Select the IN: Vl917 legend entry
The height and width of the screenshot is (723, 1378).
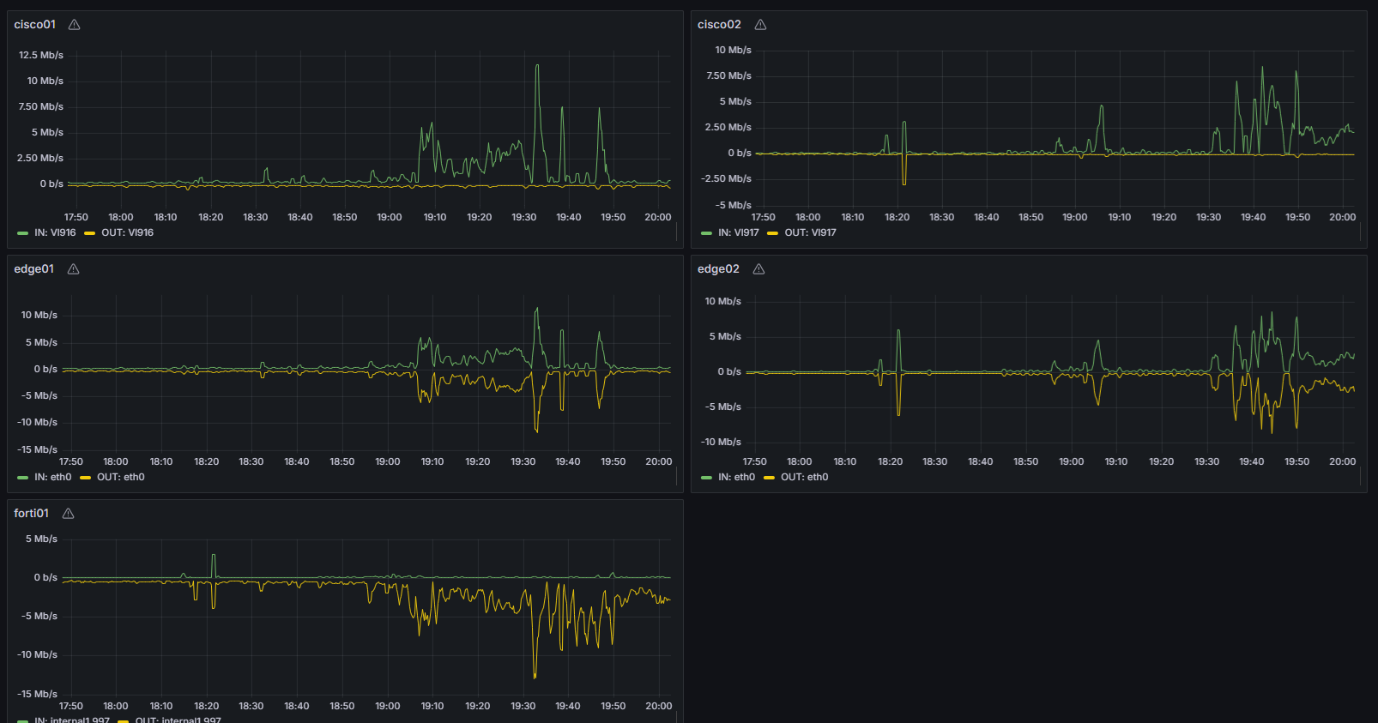738,232
